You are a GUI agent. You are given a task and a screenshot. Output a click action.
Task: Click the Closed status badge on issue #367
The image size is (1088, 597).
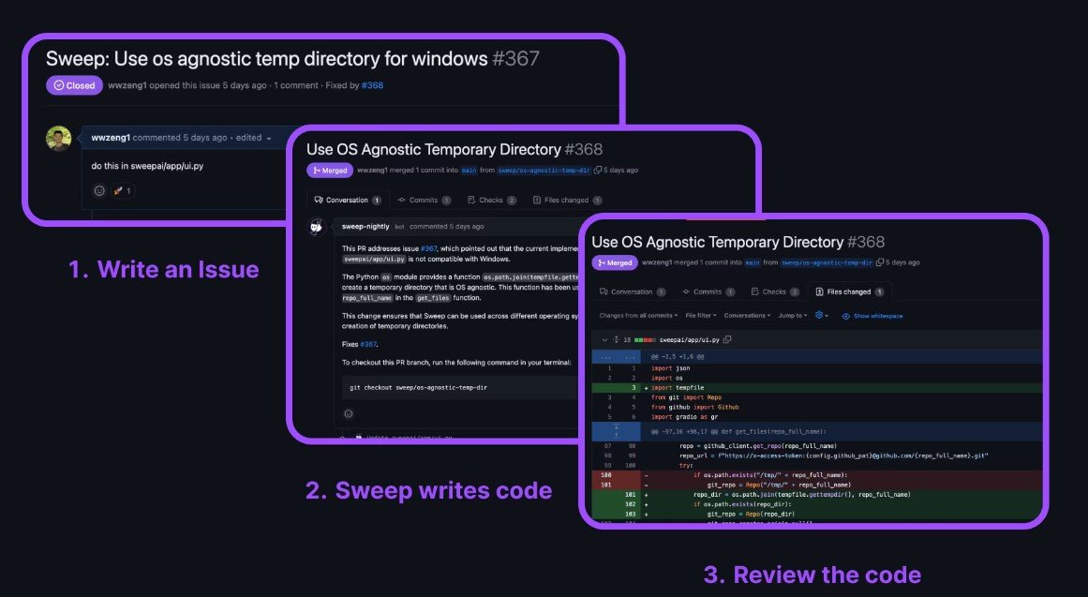tap(74, 85)
